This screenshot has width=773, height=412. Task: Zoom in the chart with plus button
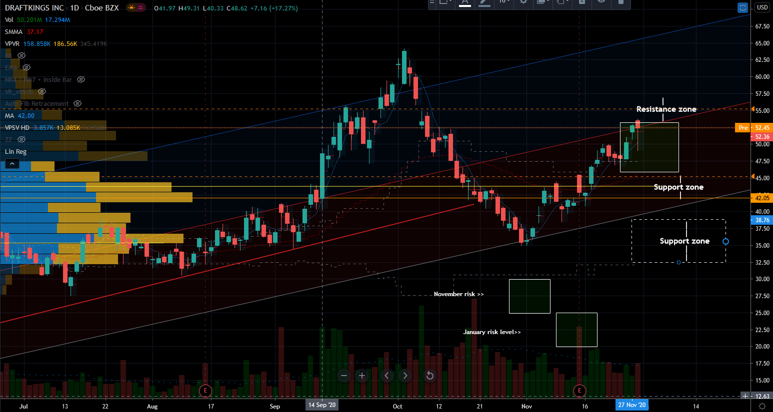coord(362,376)
